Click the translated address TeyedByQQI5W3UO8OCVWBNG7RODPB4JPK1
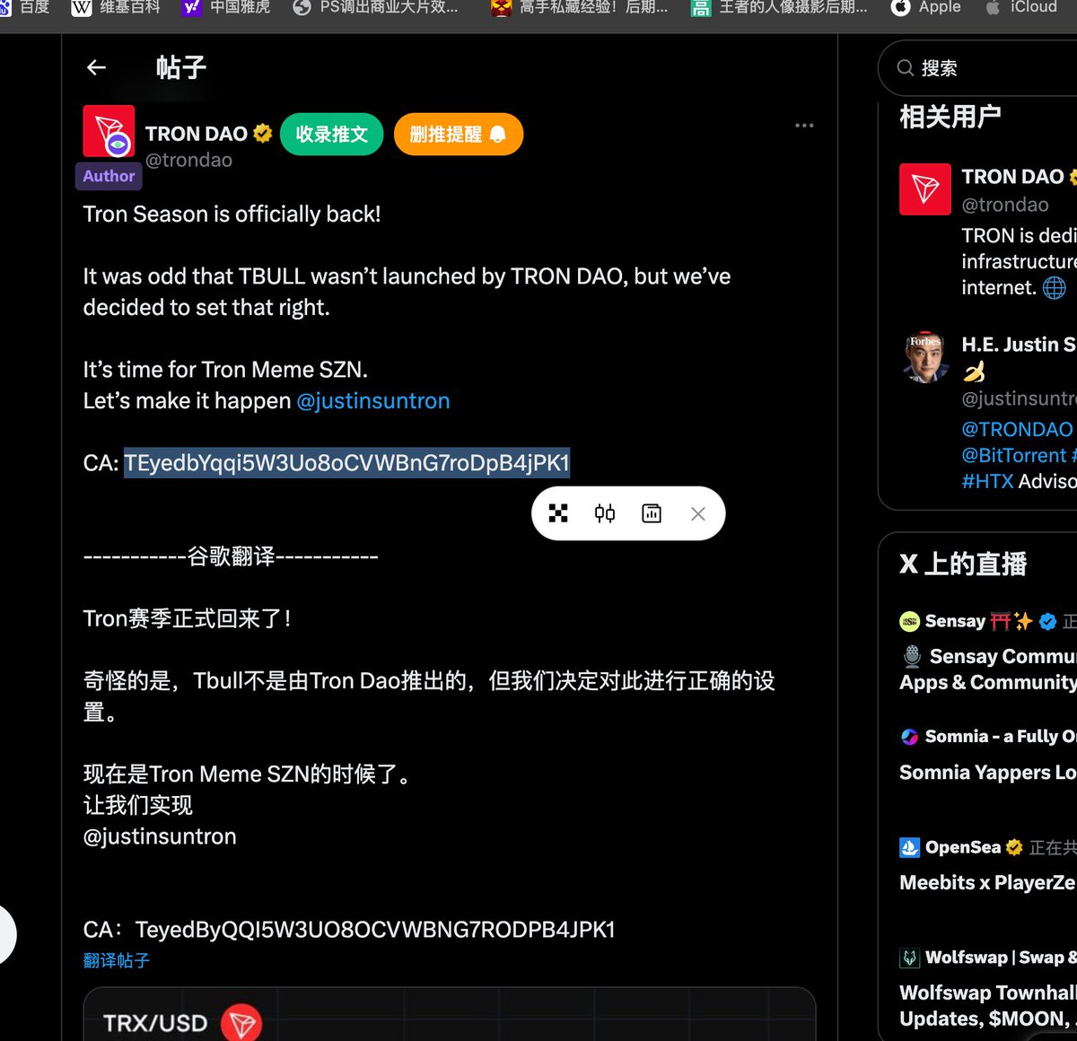 click(375, 930)
